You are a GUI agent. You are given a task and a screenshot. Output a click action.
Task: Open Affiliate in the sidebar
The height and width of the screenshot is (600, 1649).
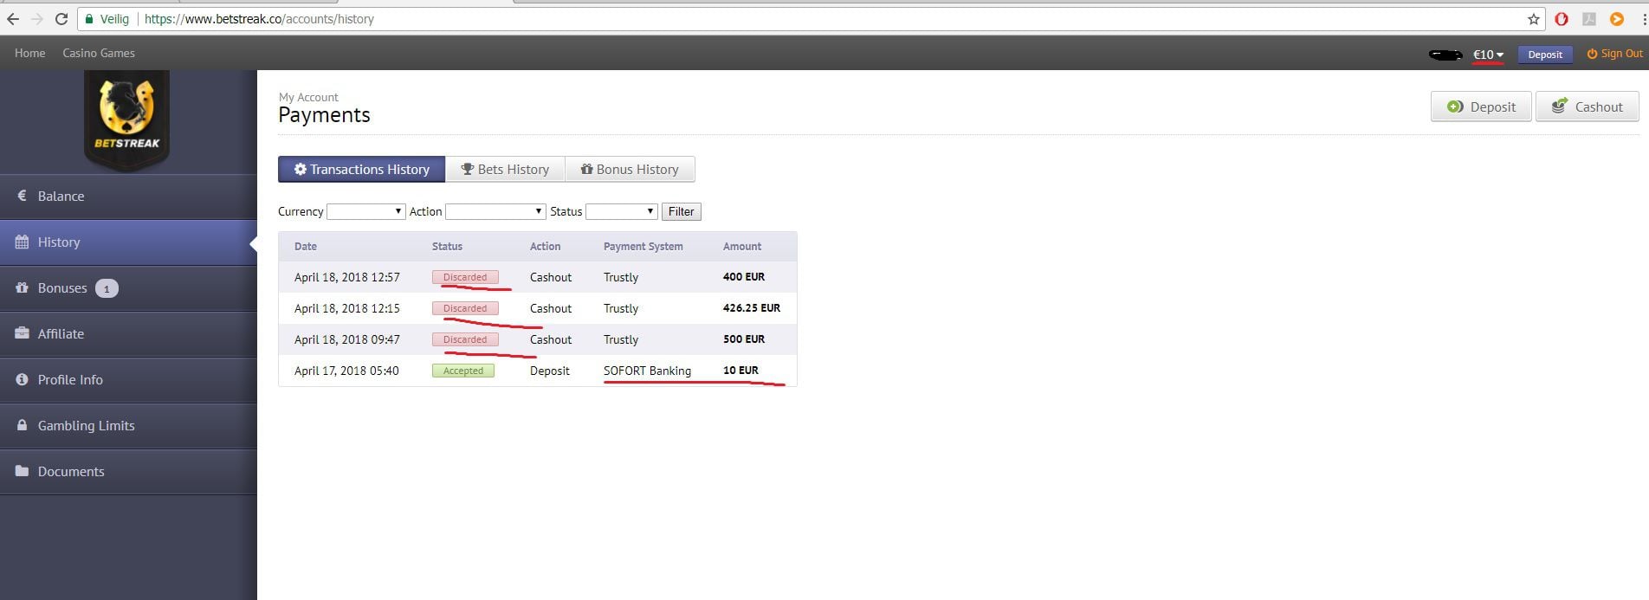[x=128, y=333]
